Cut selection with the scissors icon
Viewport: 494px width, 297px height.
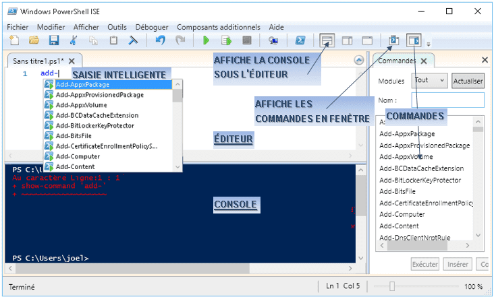click(74, 40)
